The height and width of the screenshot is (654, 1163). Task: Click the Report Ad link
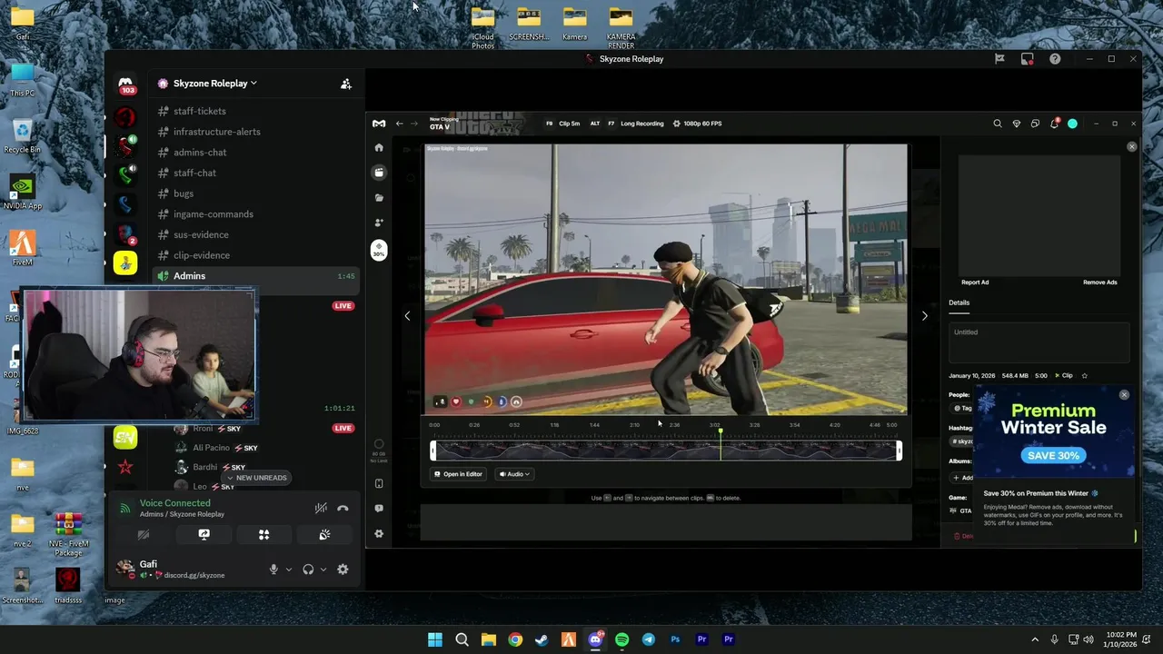(x=975, y=282)
